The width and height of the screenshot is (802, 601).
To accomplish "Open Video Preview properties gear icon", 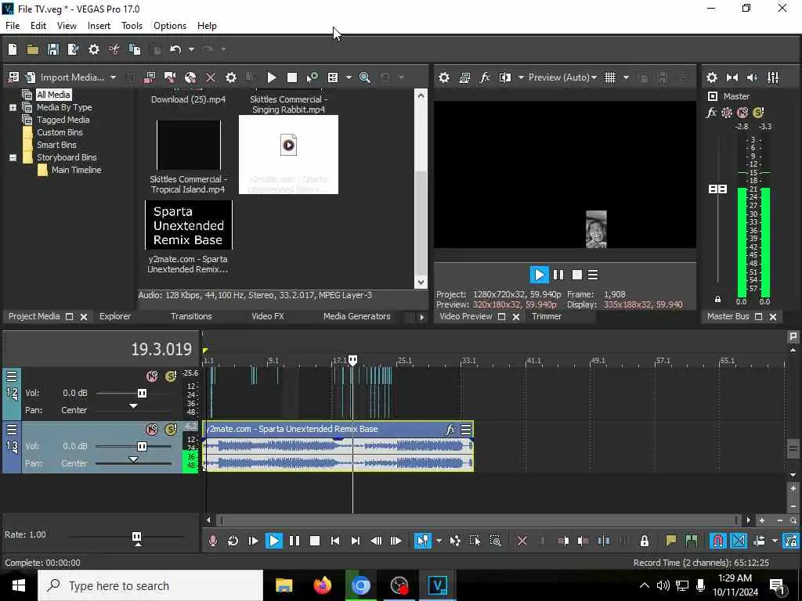I will 444,77.
